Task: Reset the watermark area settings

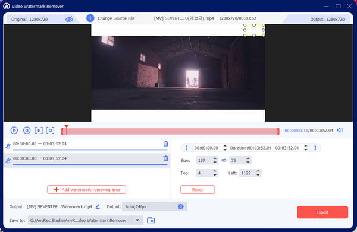Action: 198,190
